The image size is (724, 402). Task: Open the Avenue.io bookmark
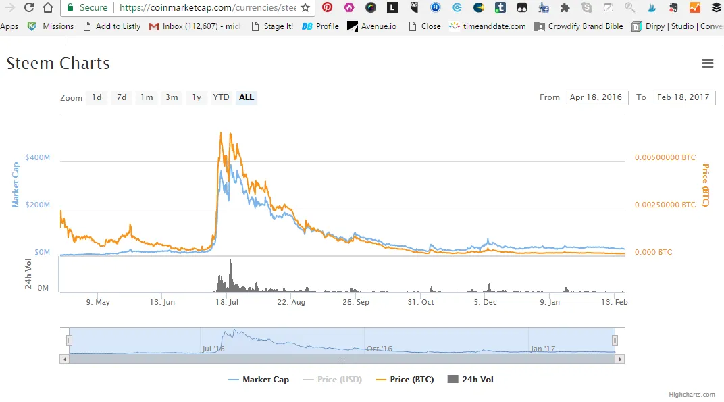(x=371, y=26)
